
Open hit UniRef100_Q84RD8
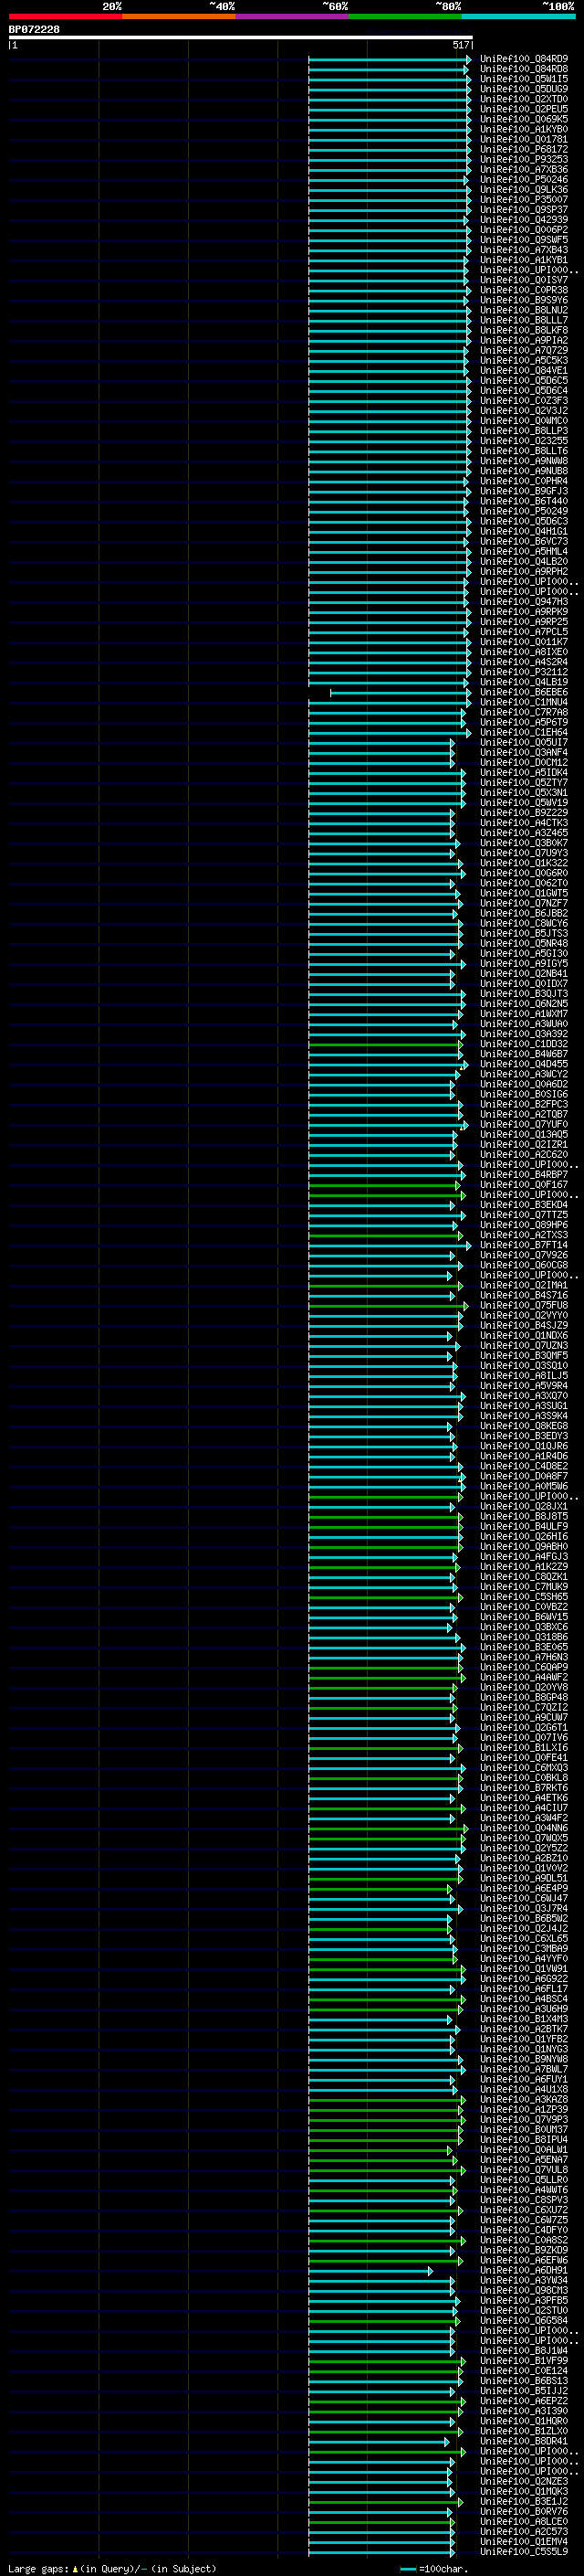click(524, 69)
